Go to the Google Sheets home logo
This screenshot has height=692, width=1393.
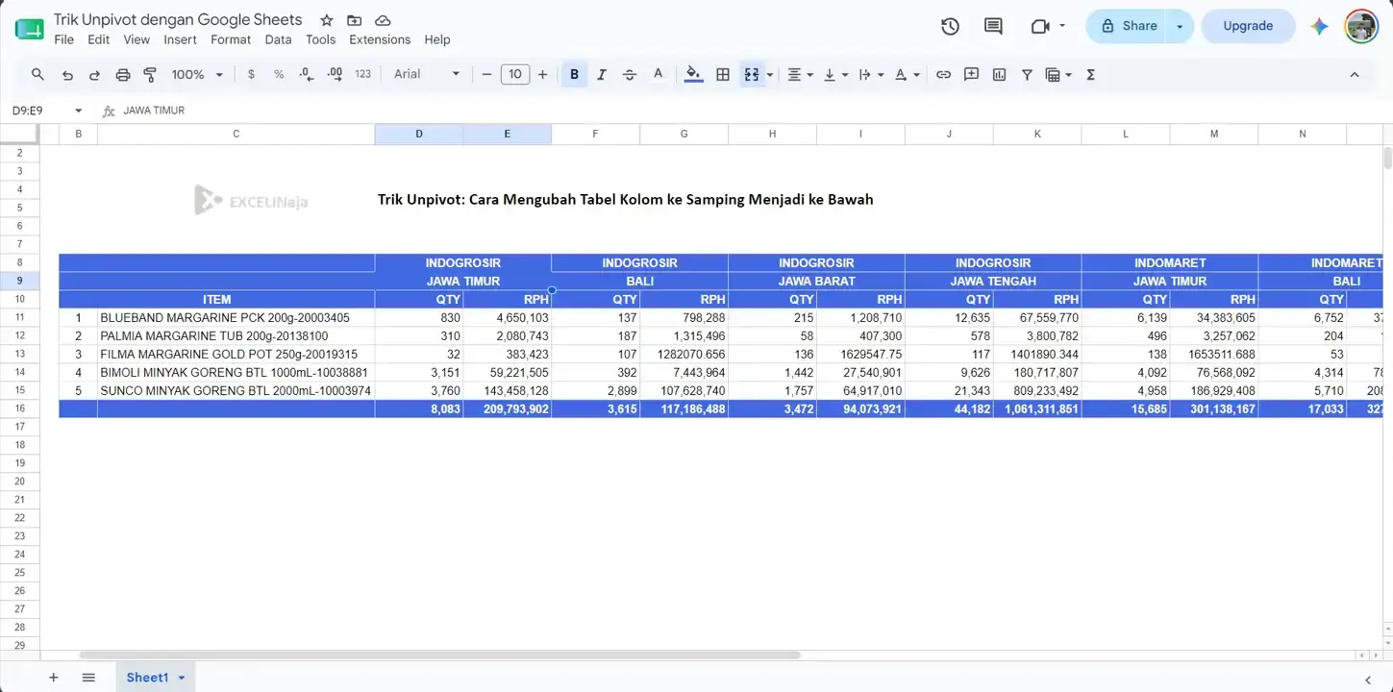29,29
